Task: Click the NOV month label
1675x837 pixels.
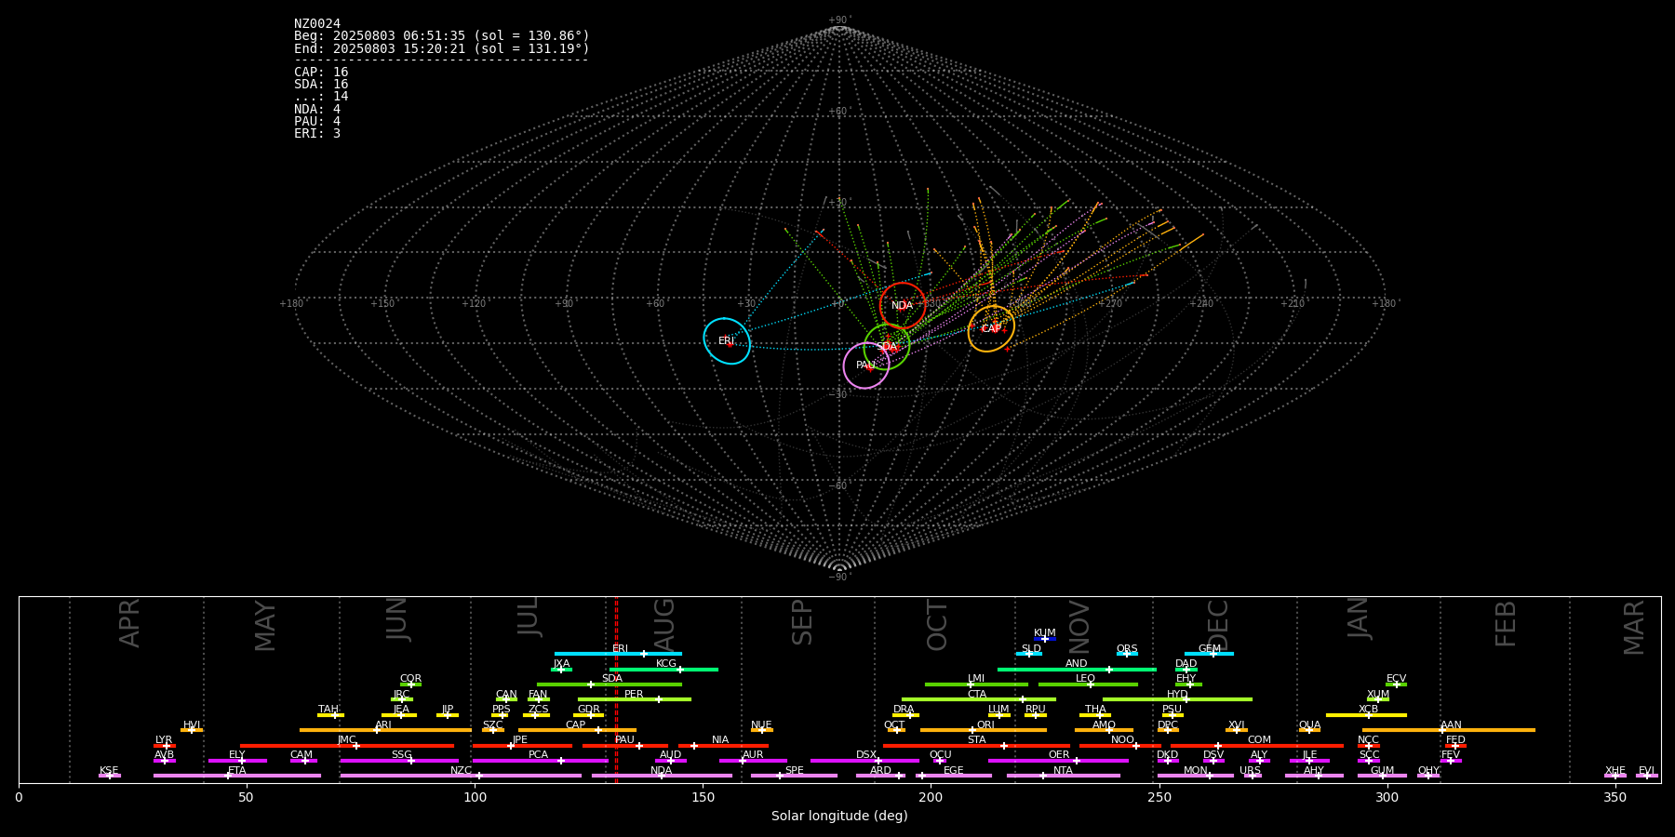Action: 1079,625
